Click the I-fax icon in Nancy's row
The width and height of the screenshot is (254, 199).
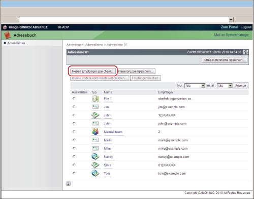(x=96, y=157)
